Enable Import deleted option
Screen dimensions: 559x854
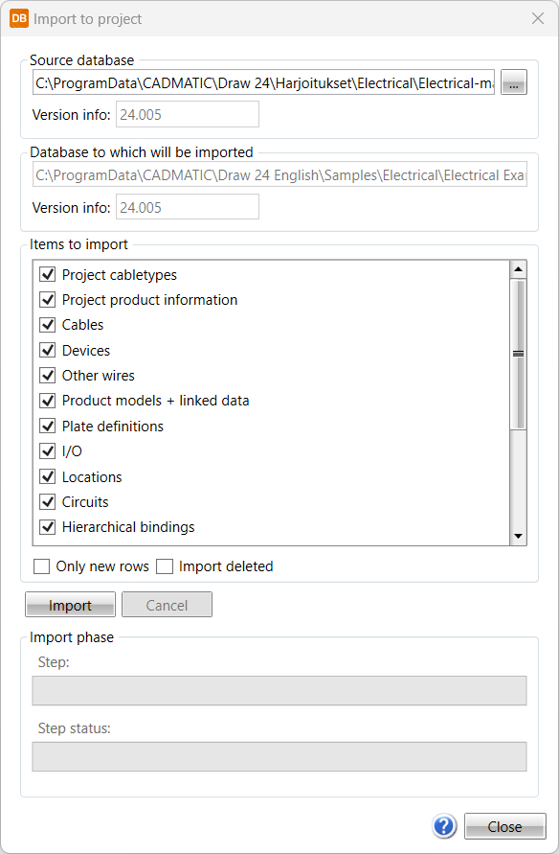pos(165,566)
